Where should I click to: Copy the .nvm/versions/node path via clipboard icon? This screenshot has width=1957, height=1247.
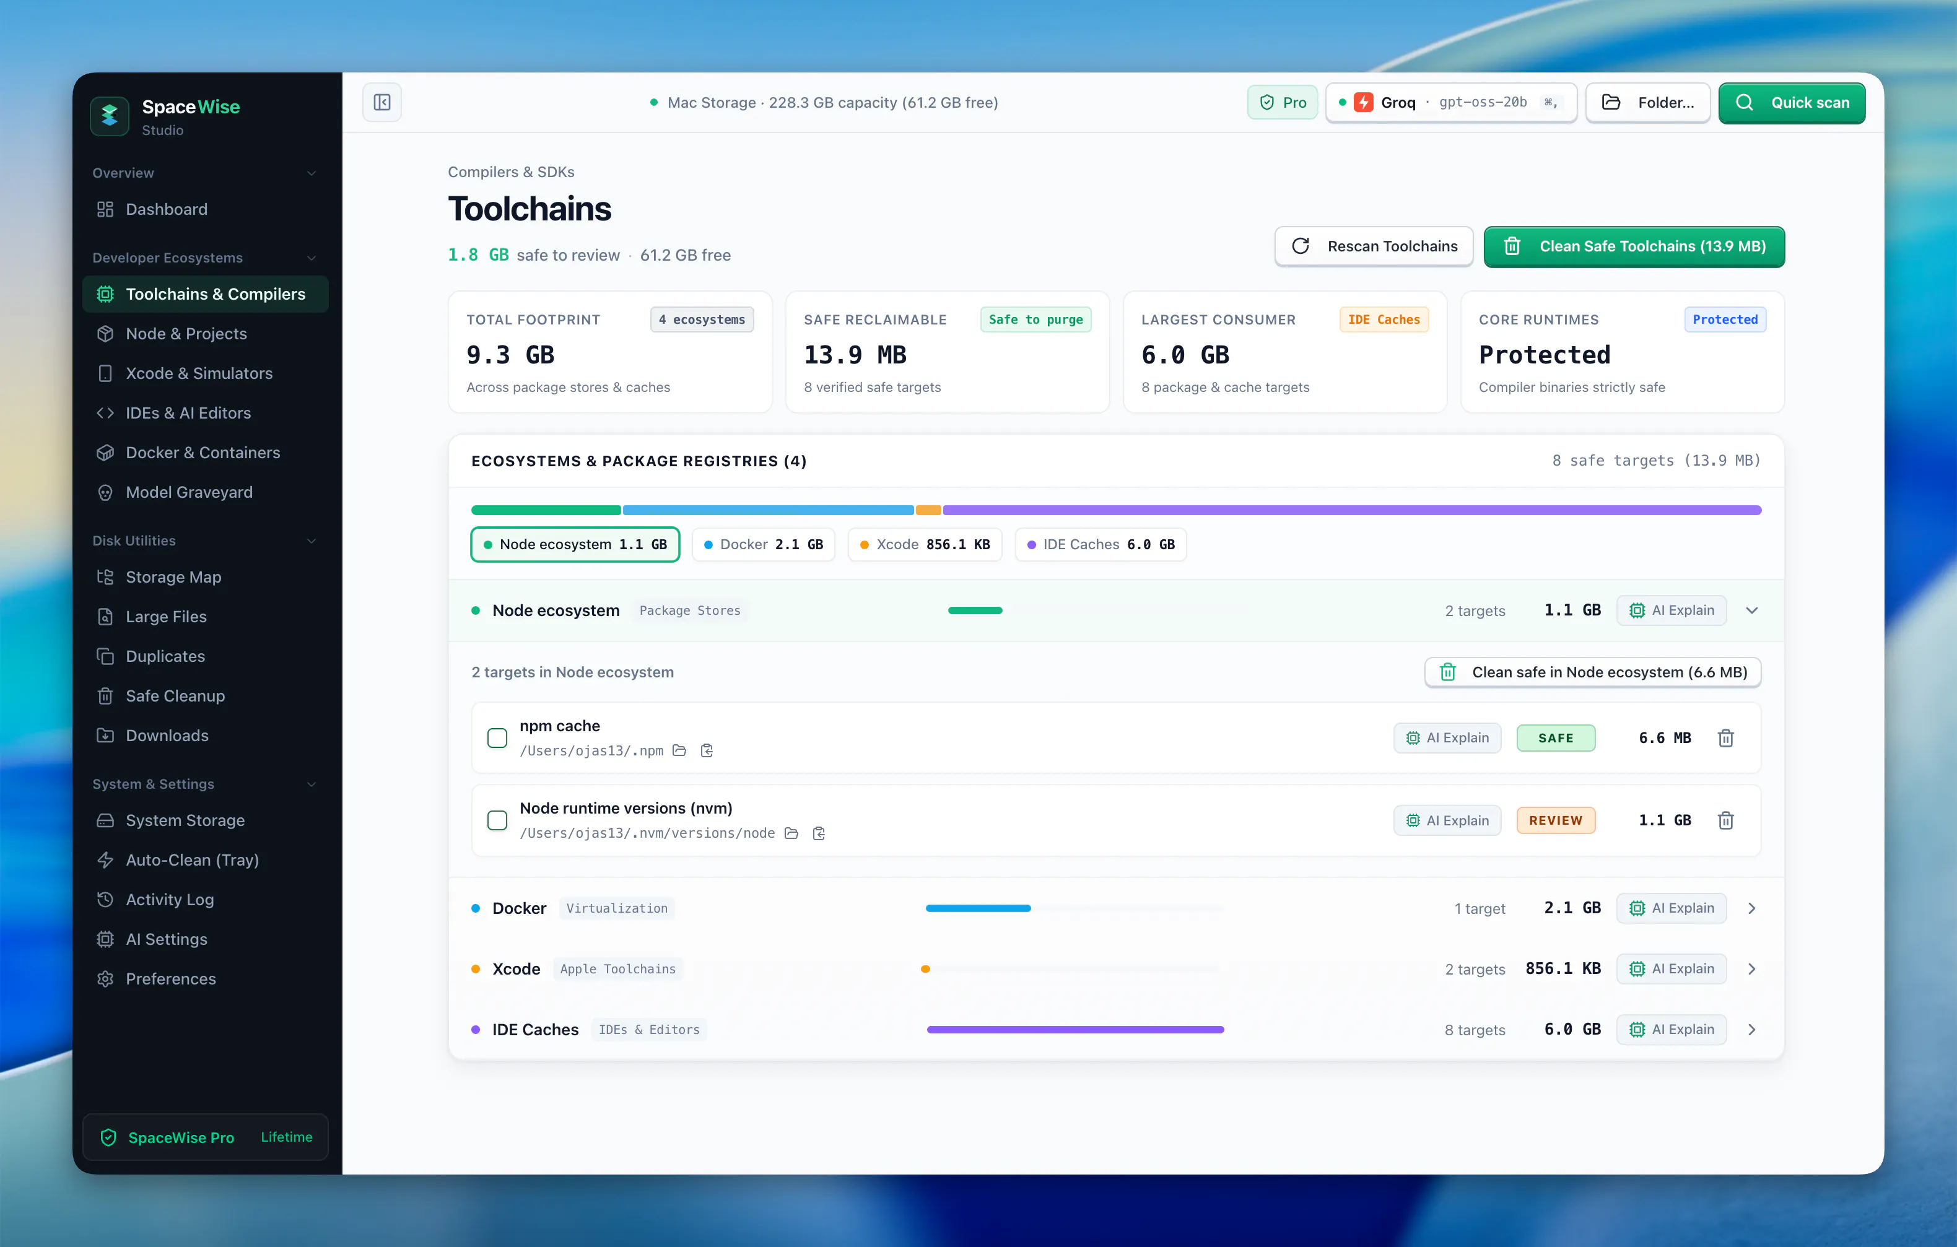819,833
